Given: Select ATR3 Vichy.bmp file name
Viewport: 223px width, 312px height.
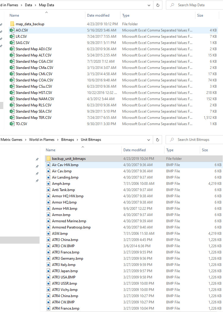Looking at the screenshot, I should pyautogui.click(x=65, y=290).
